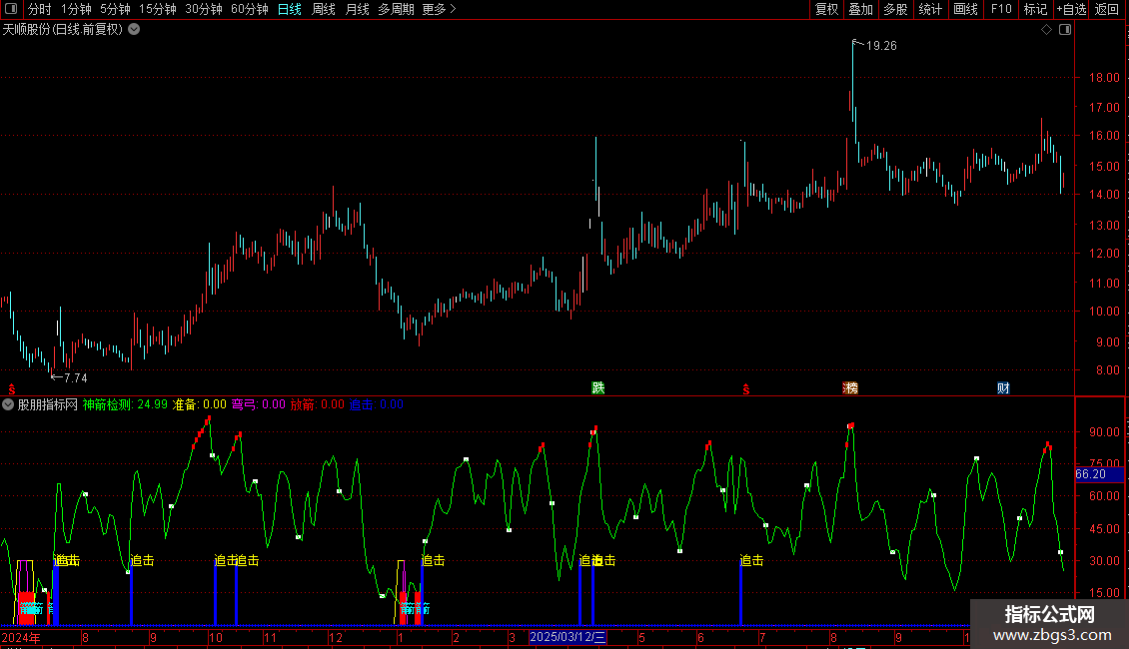The width and height of the screenshot is (1129, 649).
Task: Click the green 跌 marker icon
Action: pyautogui.click(x=598, y=387)
